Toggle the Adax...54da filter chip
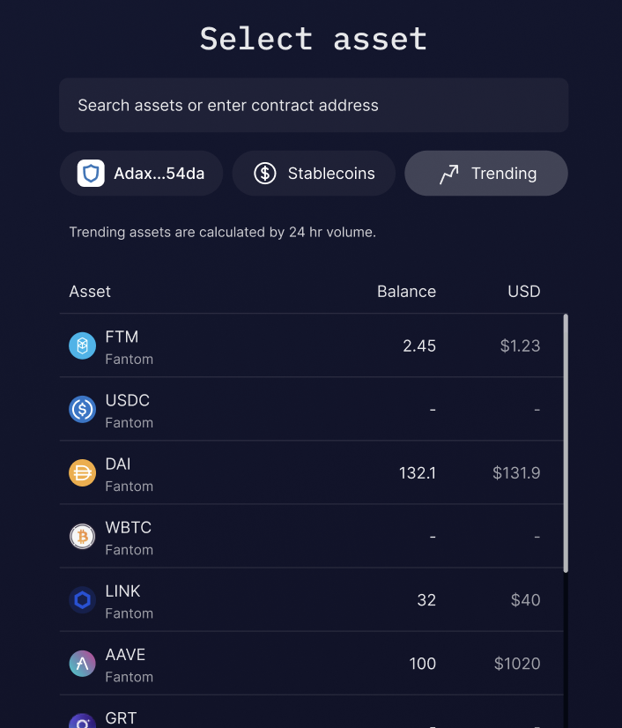Screen dimensions: 622x728 tap(141, 173)
